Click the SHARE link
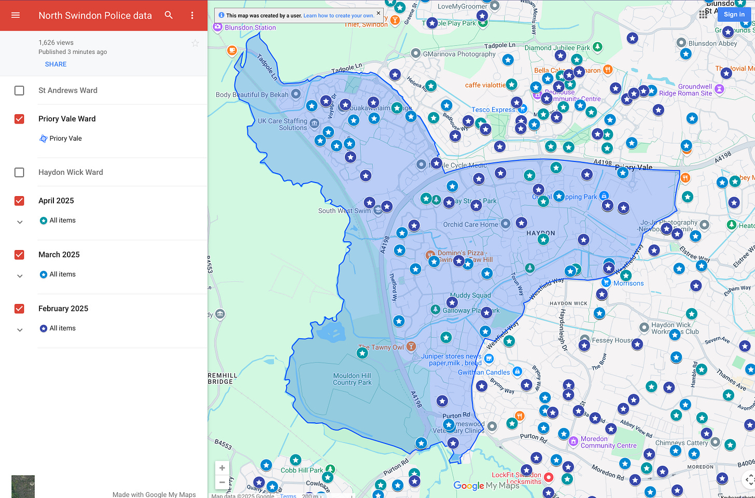This screenshot has height=498, width=755. pos(55,64)
